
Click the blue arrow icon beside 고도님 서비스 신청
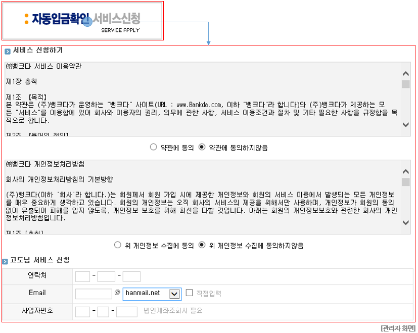[x=5, y=261]
